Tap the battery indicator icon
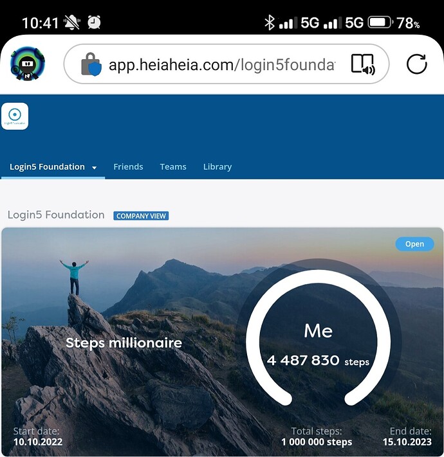 pyautogui.click(x=380, y=22)
